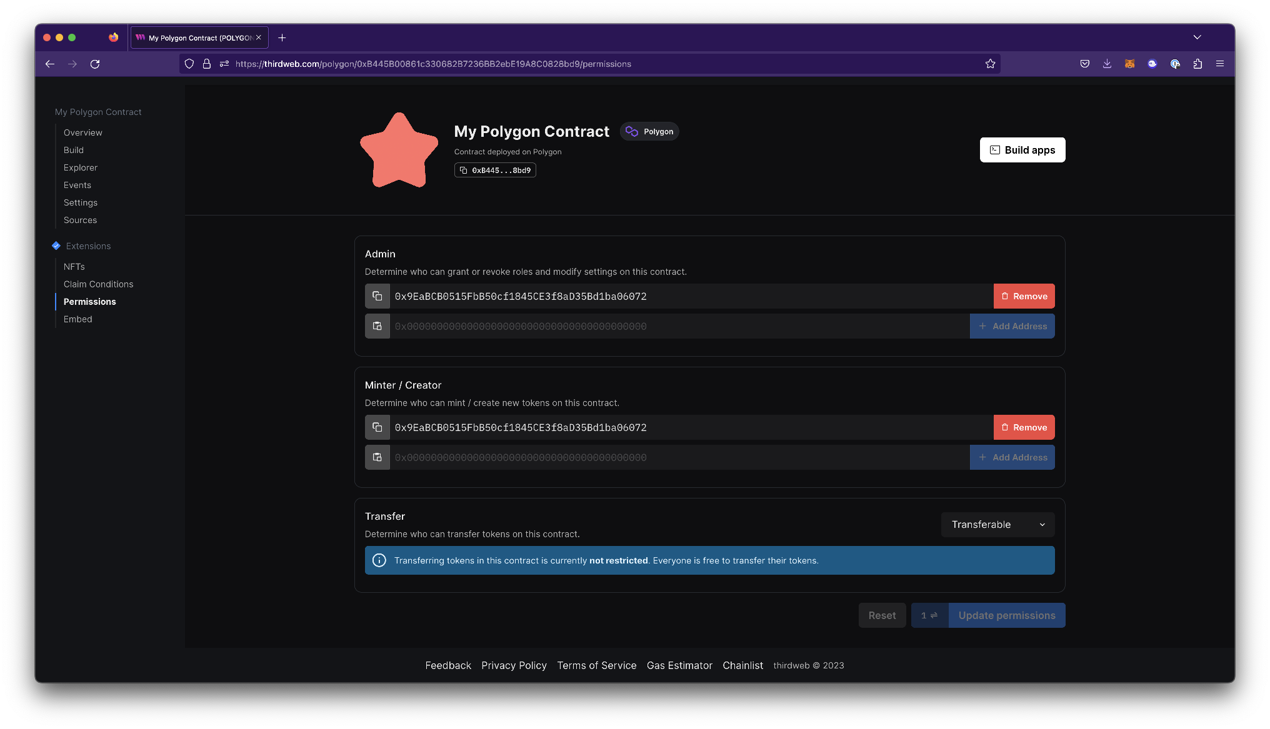The width and height of the screenshot is (1270, 729).
Task: Click the MetaMask fox extension icon
Action: (1129, 64)
